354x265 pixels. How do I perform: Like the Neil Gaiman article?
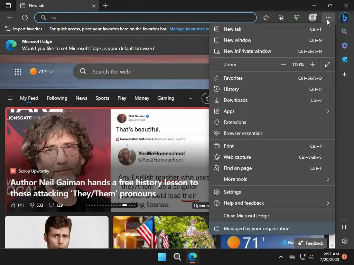[x=17, y=205]
